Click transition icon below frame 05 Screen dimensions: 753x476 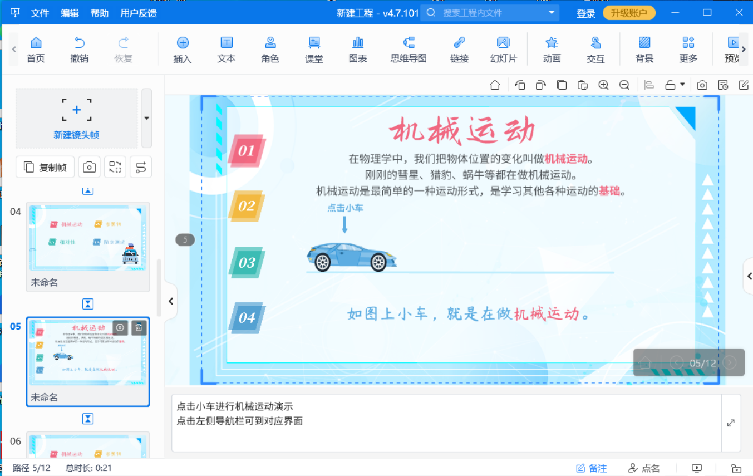(x=88, y=419)
